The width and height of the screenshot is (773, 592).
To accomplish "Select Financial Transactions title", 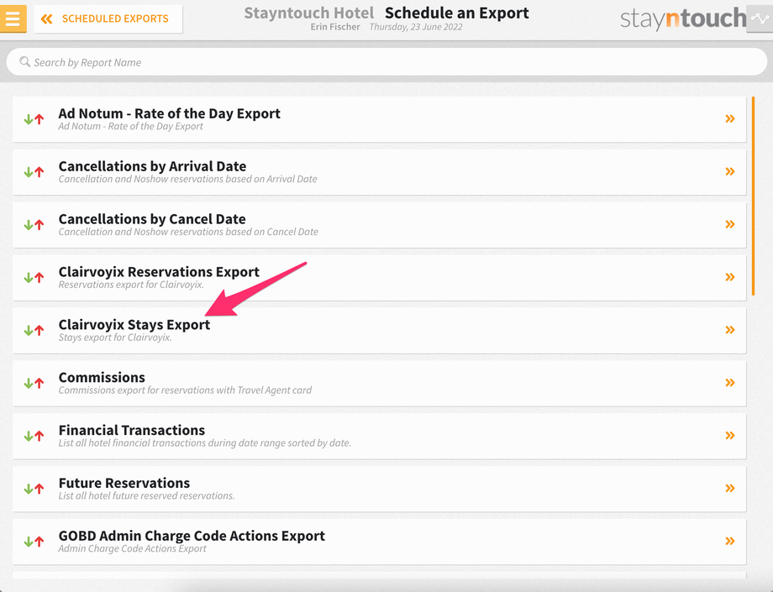I will [132, 430].
